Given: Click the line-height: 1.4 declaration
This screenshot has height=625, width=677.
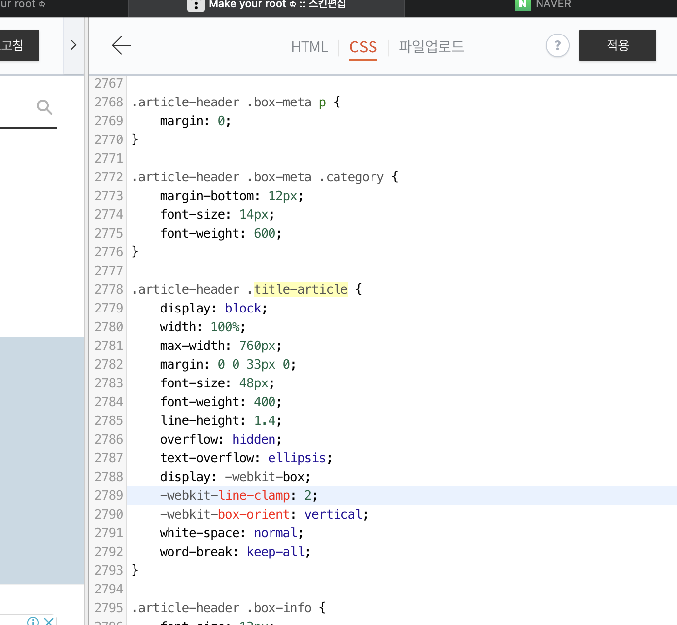Looking at the screenshot, I should coord(221,420).
